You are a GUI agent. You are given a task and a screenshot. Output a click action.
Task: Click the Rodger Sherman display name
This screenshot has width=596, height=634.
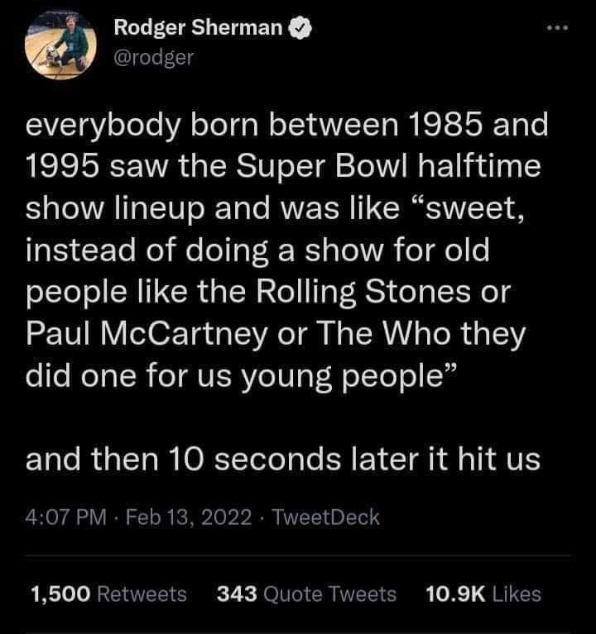199,29
